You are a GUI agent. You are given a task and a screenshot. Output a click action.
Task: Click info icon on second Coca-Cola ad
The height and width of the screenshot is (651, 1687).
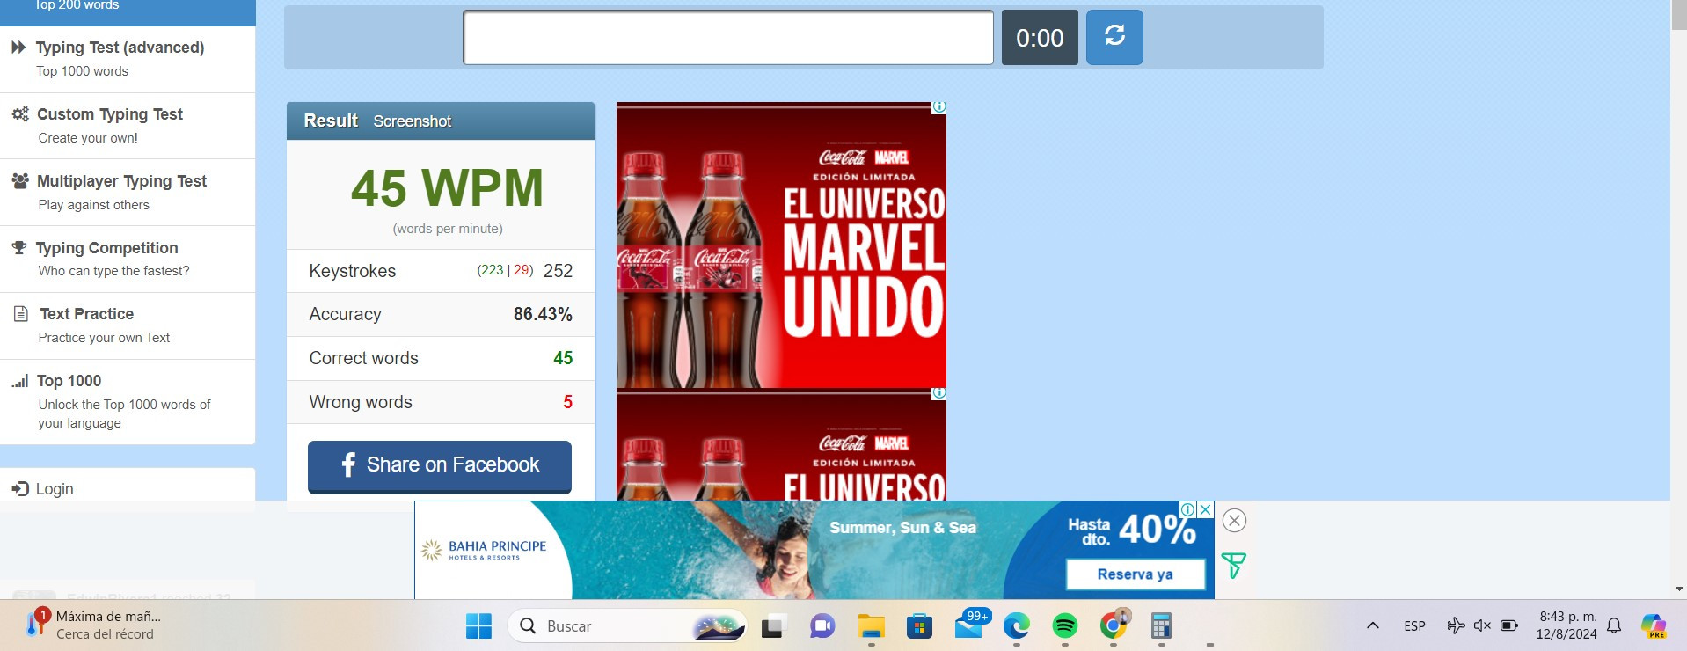pyautogui.click(x=939, y=392)
